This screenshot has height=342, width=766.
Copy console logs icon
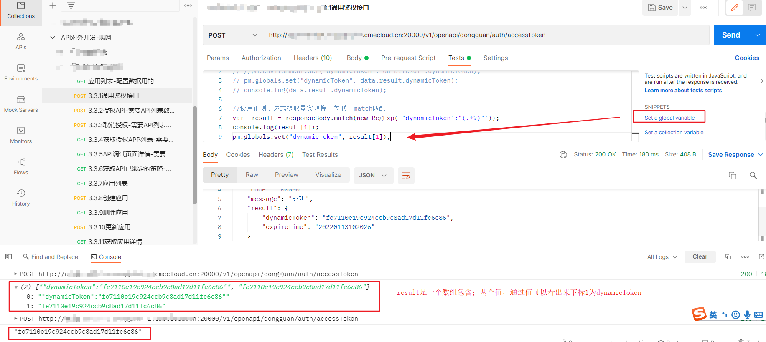coord(728,257)
